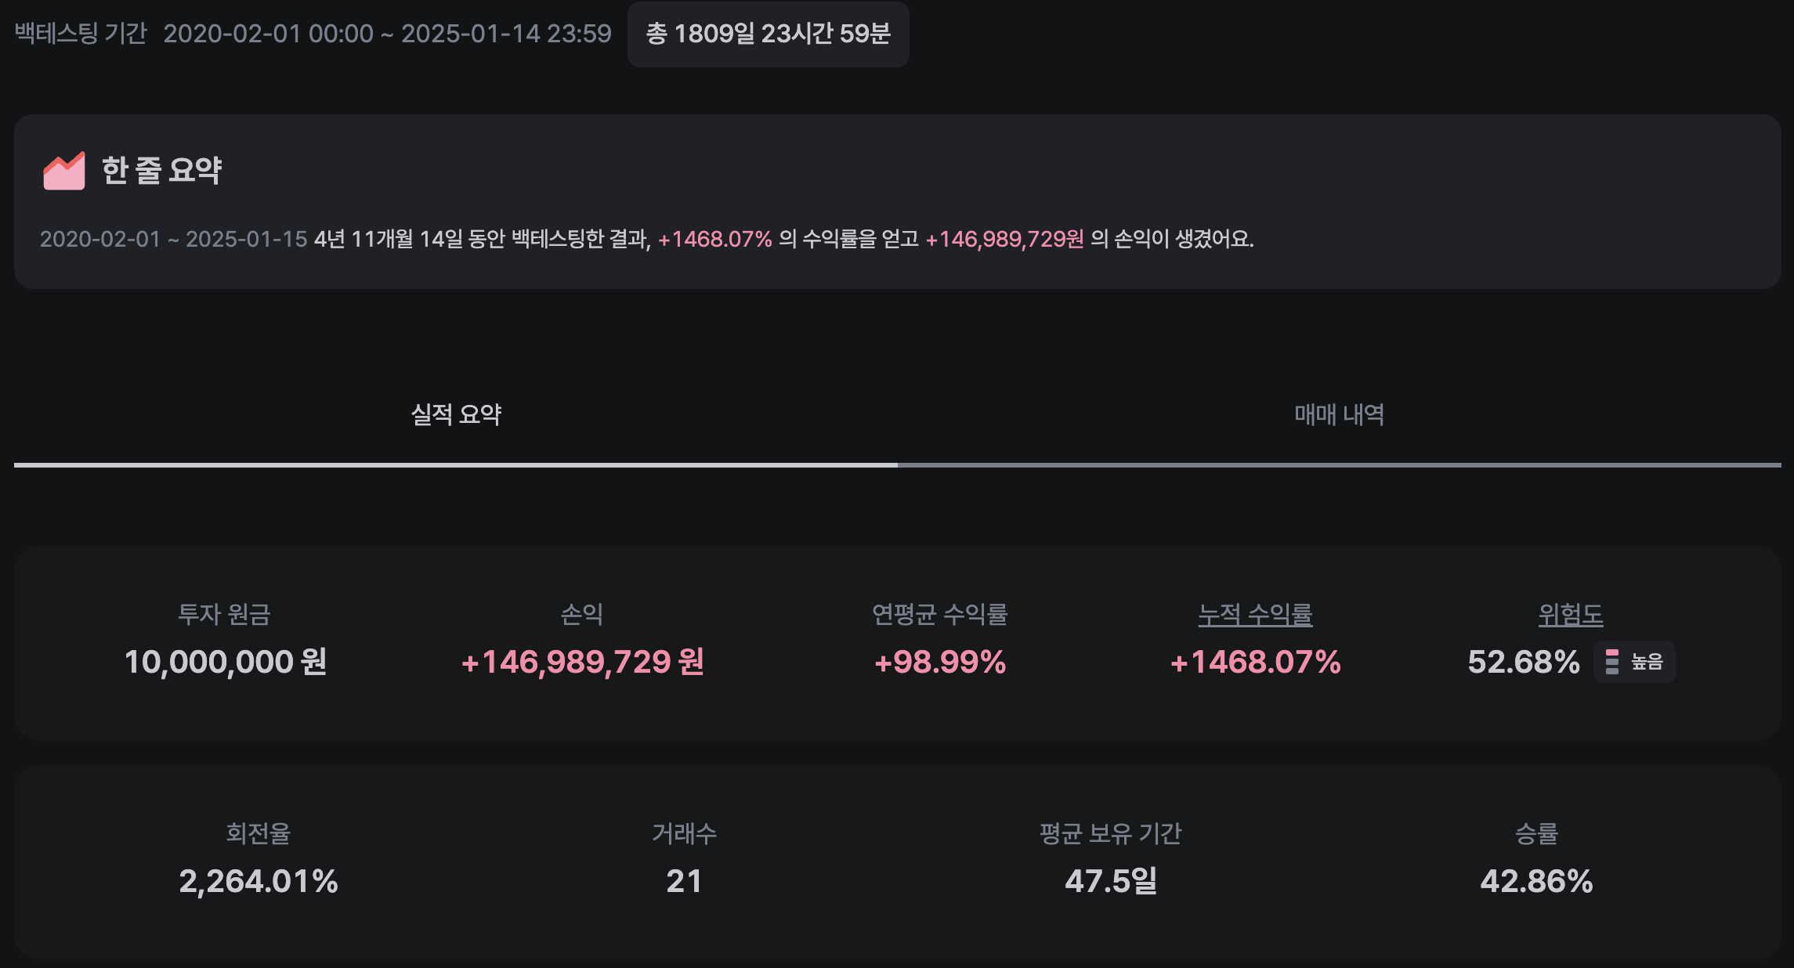
Task: Click the 연평균 수익률 value +98.99%
Action: click(x=939, y=662)
